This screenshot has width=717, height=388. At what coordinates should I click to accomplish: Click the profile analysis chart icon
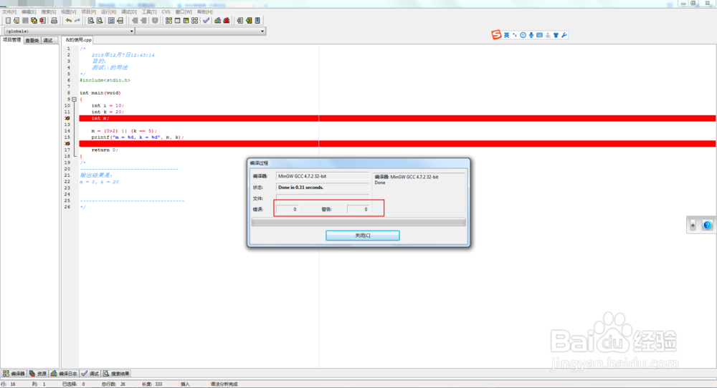(x=218, y=21)
